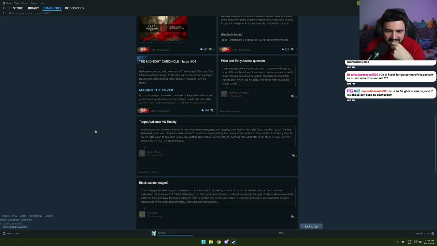Open replies on Black cat stereotype thread

294,217
